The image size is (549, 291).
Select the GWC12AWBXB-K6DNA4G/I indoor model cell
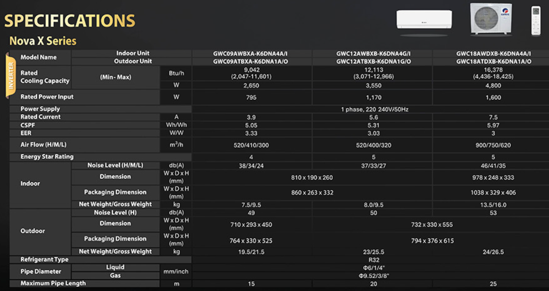click(373, 53)
